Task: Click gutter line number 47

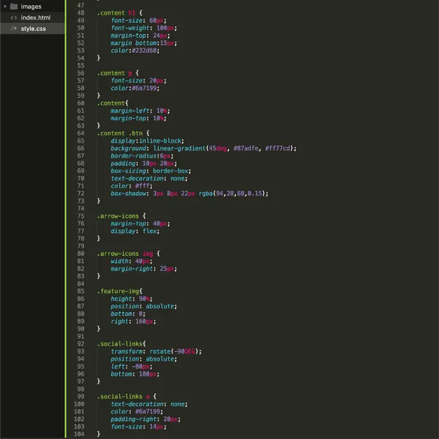Action: click(81, 5)
